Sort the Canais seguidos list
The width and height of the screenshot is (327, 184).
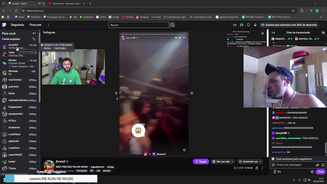coord(34,39)
